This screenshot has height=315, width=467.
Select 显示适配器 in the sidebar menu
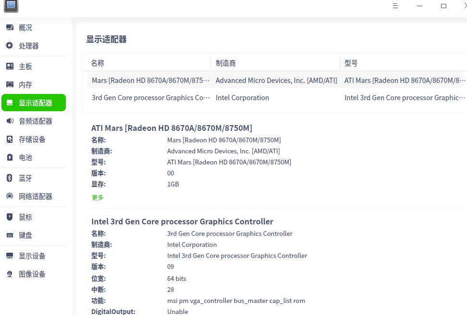click(x=34, y=102)
